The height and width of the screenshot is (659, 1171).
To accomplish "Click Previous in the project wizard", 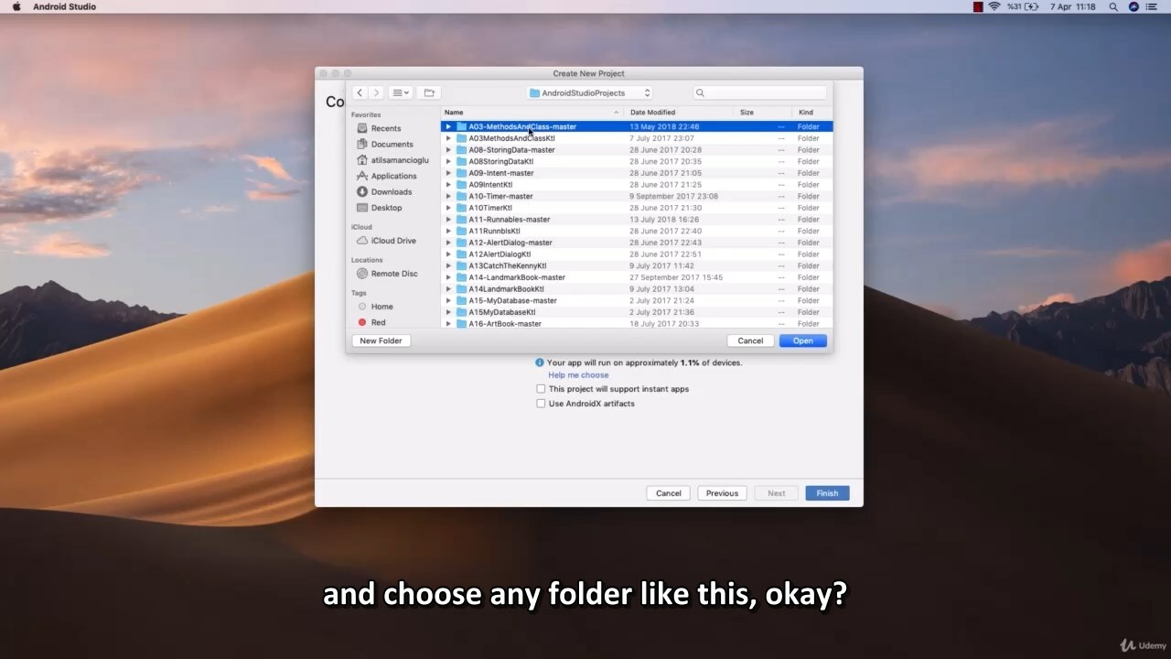I will click(722, 493).
